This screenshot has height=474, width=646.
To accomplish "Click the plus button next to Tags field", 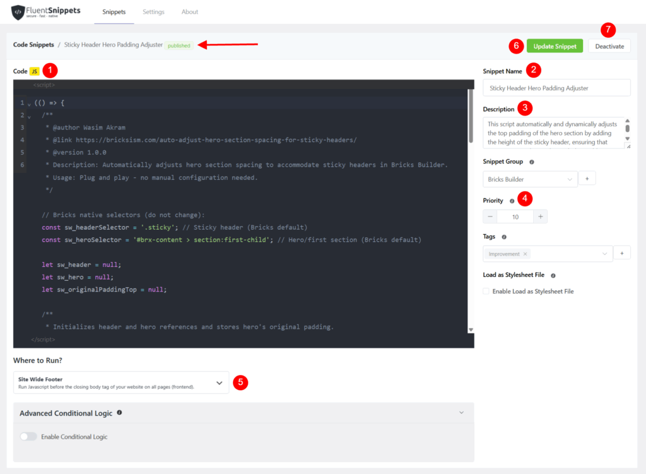I will 621,253.
